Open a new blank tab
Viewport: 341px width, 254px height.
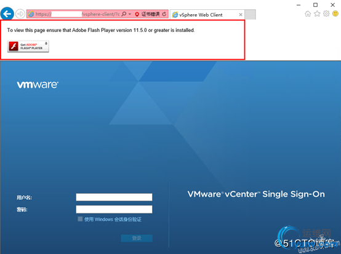[250, 15]
